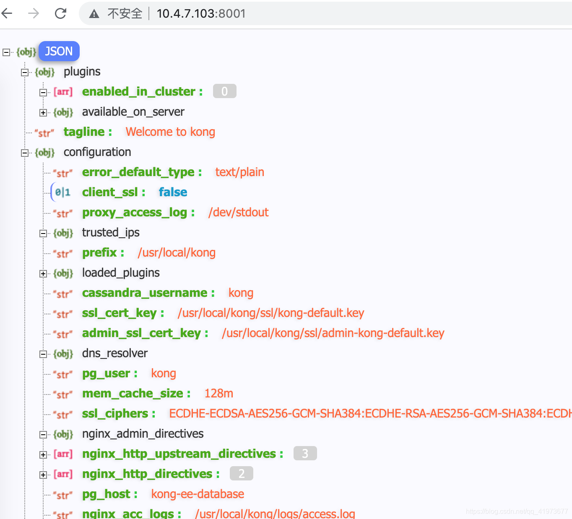The width and height of the screenshot is (572, 519).
Task: Click the str type icon beside tagline
Action: (x=44, y=133)
